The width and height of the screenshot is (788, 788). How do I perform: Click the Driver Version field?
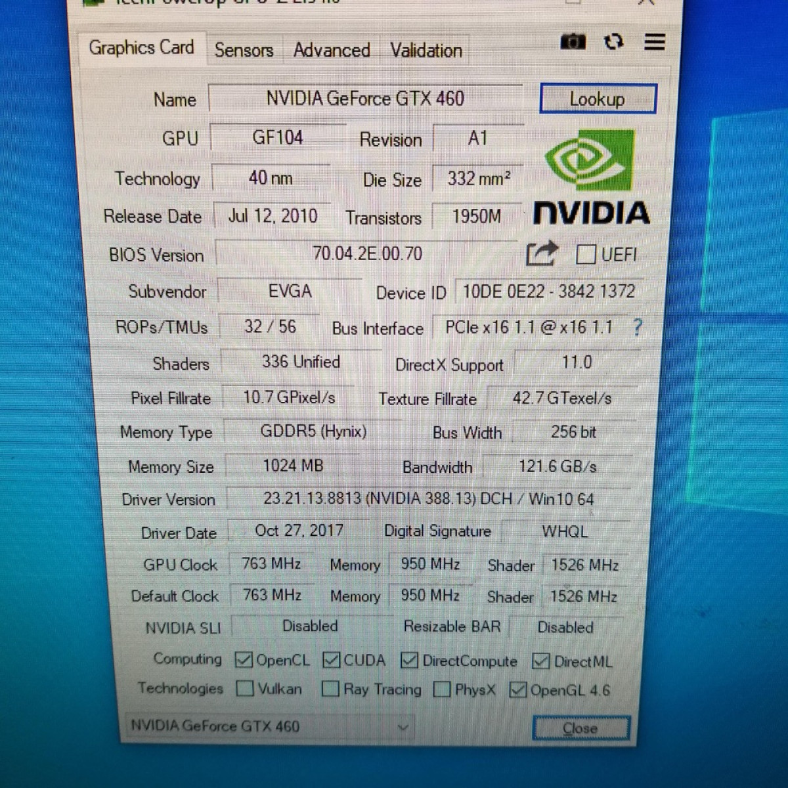(x=427, y=499)
